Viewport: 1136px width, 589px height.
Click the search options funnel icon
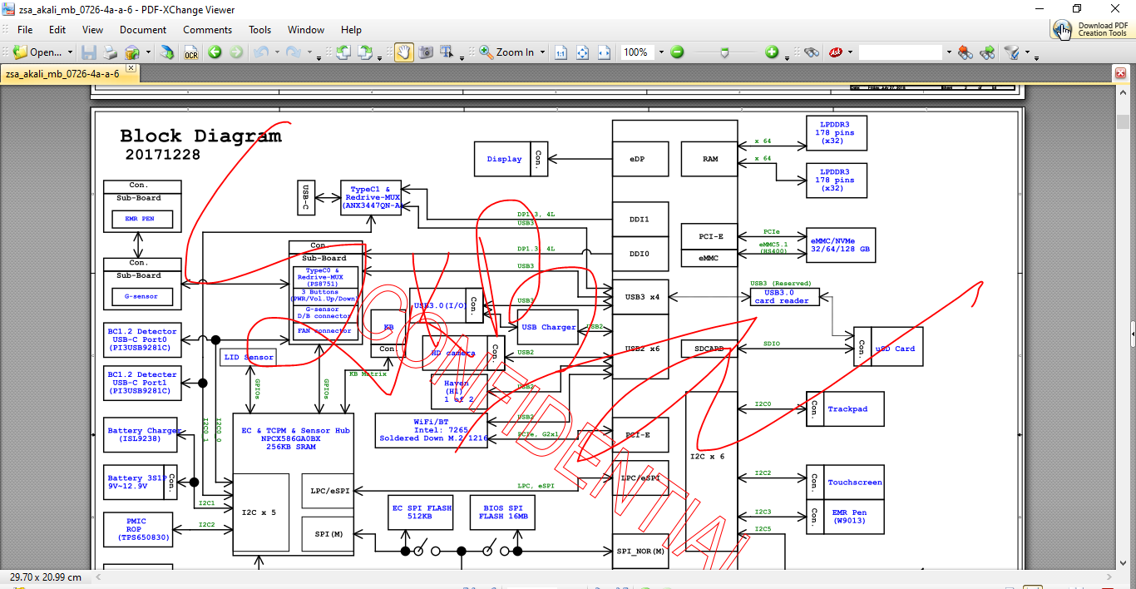[1012, 52]
